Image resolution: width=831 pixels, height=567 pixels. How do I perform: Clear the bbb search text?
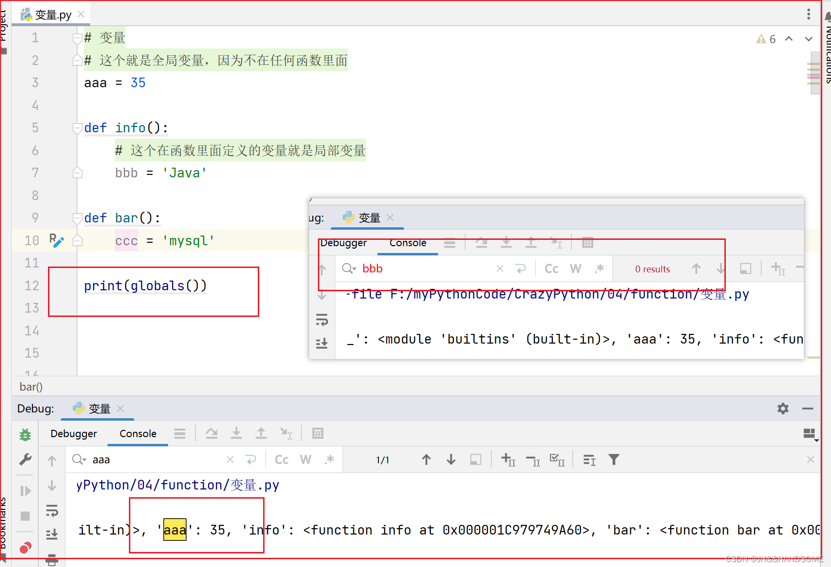tap(500, 268)
